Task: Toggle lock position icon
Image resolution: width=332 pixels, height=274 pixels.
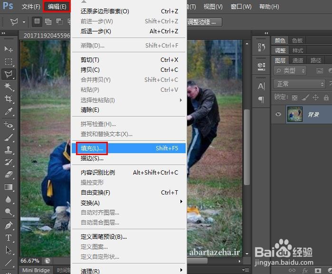Action: point(315,98)
